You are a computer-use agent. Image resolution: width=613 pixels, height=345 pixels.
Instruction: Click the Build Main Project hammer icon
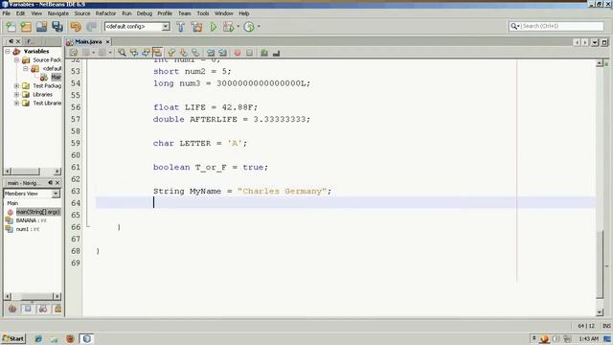(x=181, y=27)
